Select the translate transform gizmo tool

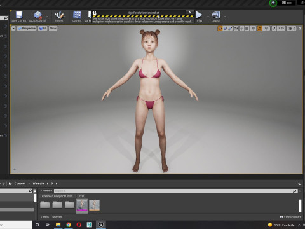coord(220,29)
